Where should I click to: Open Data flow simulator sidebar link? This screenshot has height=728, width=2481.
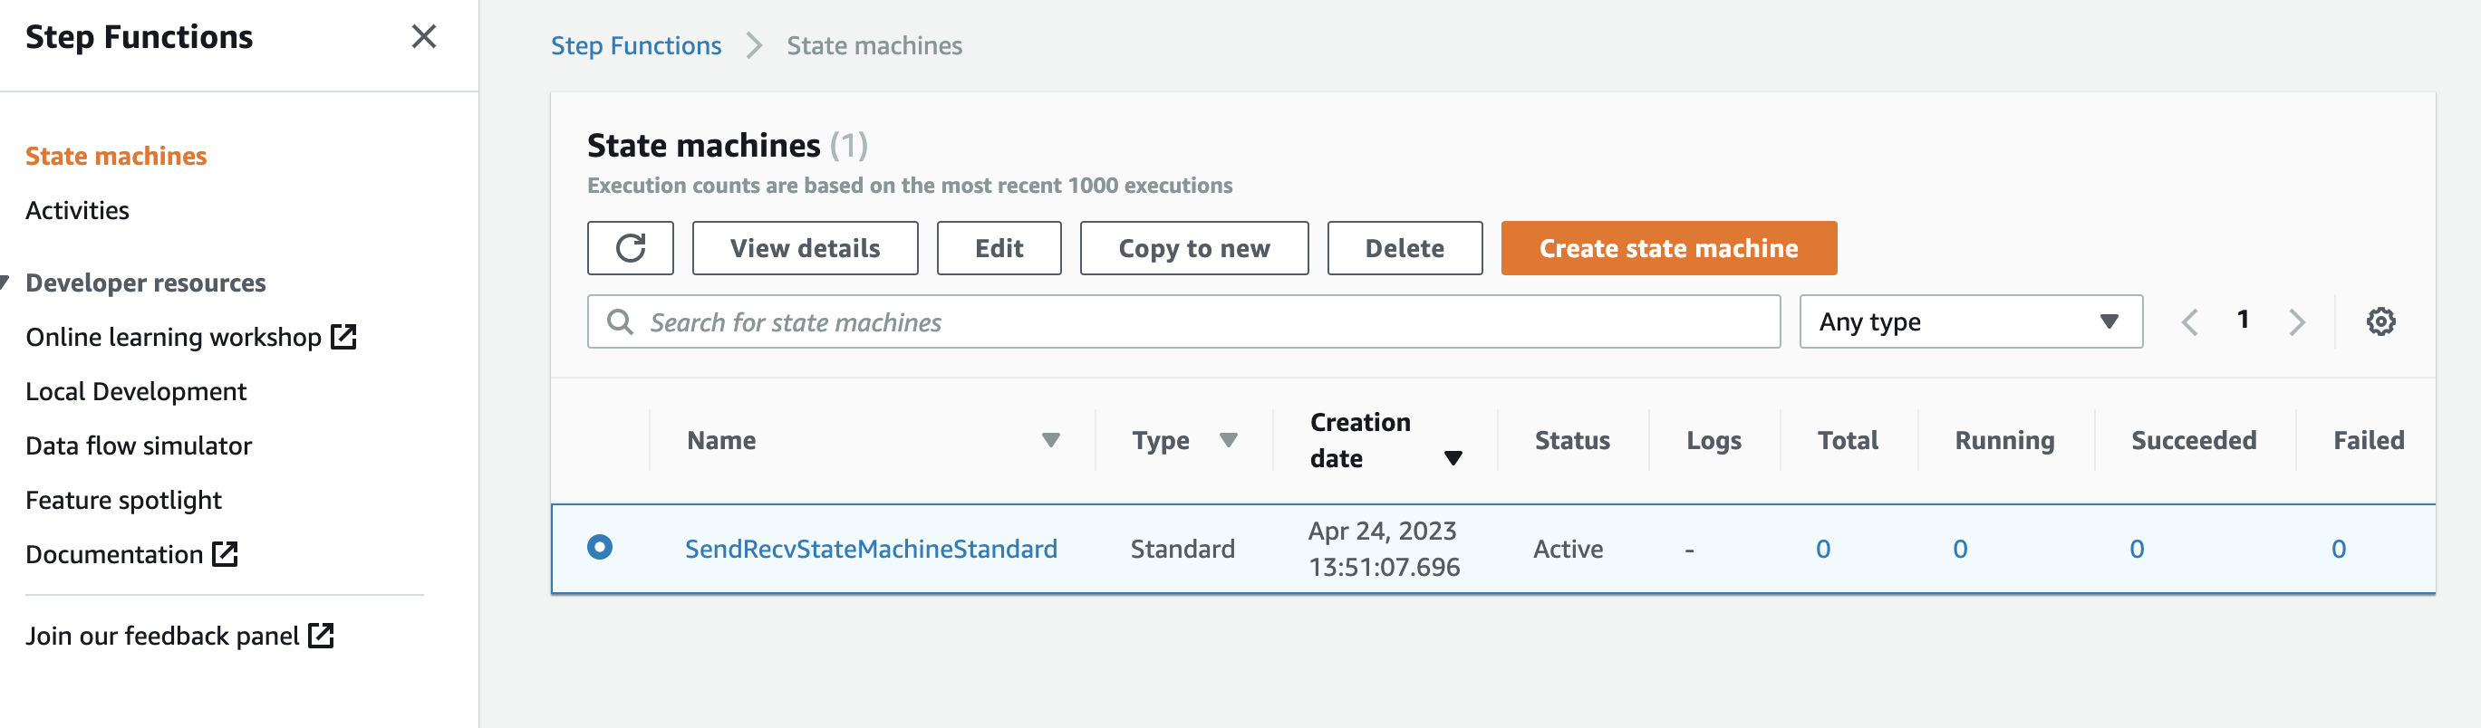[139, 445]
